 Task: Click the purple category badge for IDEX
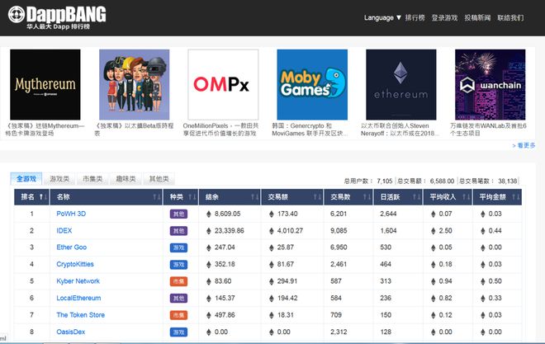[x=178, y=231]
